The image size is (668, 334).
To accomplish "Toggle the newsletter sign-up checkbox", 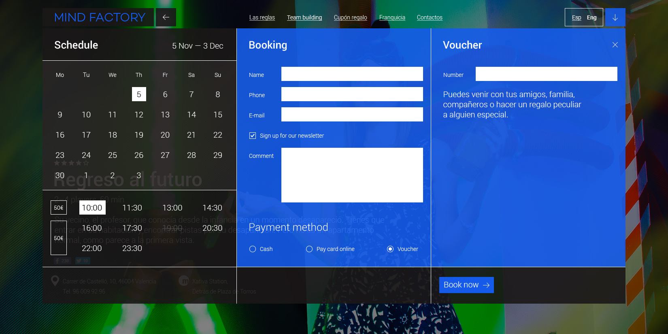I will [253, 136].
